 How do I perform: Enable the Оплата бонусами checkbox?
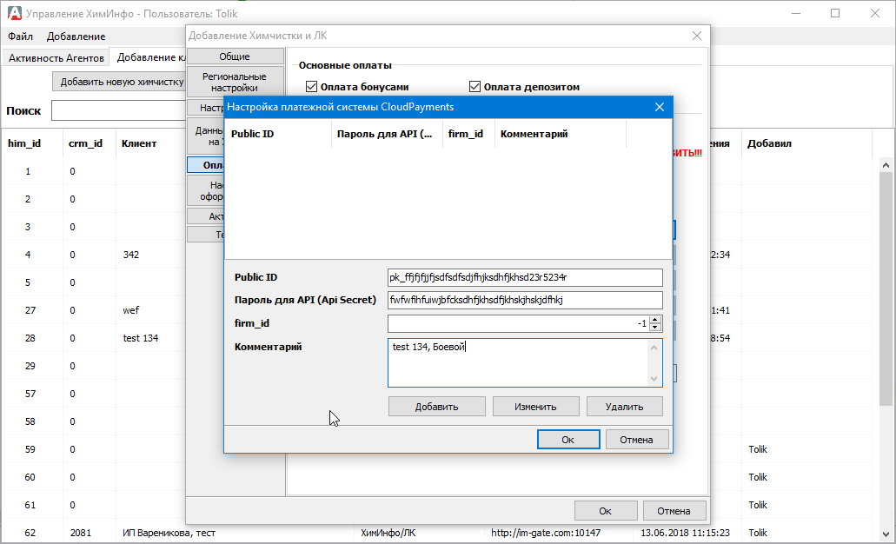point(311,87)
